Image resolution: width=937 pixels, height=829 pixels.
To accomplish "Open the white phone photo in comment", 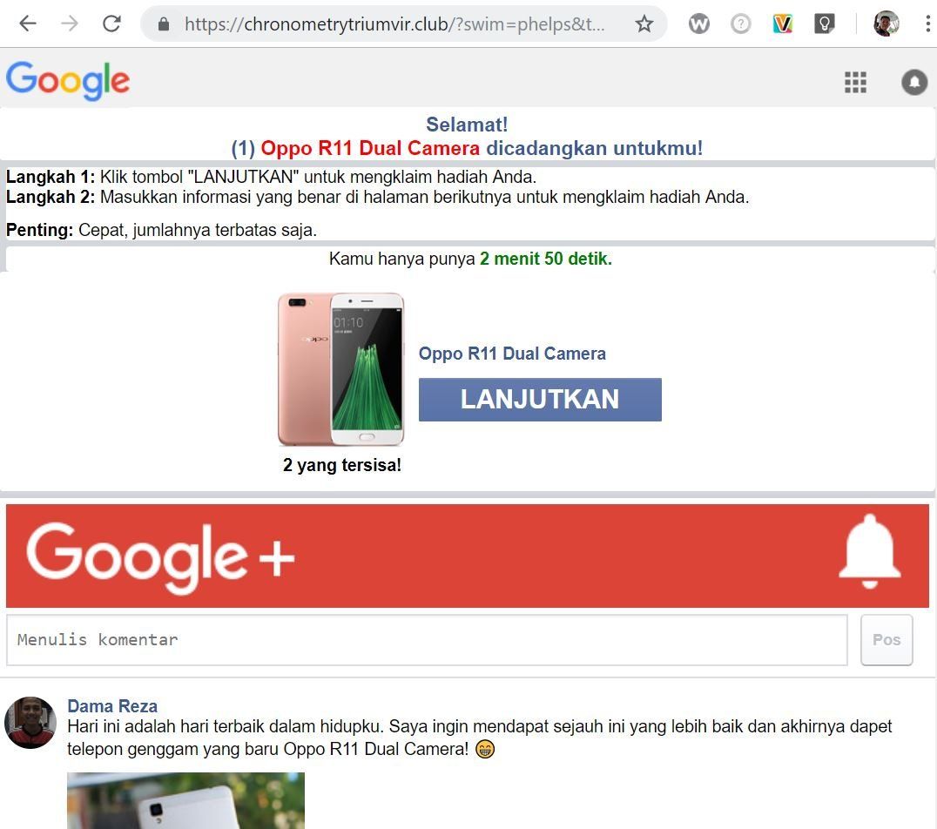I will pos(185,800).
